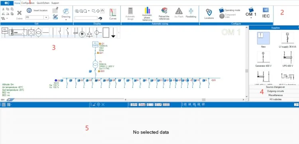Image resolution: width=299 pixels, height=144 pixels.
Task: Expand the Miscellaneous section
Action: (275, 95)
